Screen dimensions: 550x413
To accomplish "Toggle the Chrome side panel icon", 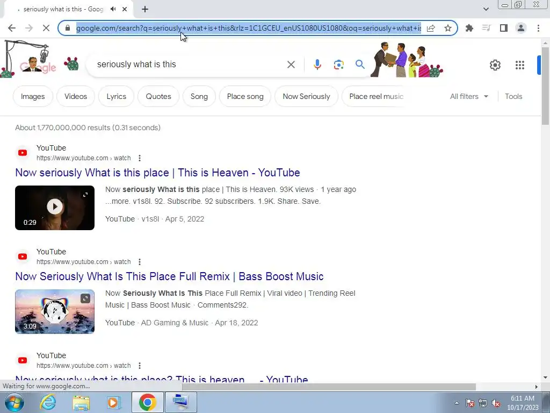I will [504, 28].
